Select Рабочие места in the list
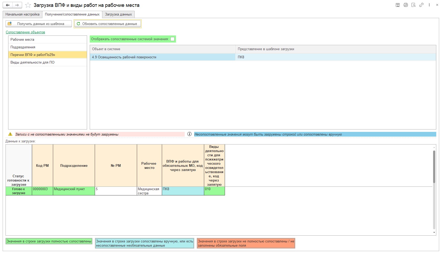 22,40
